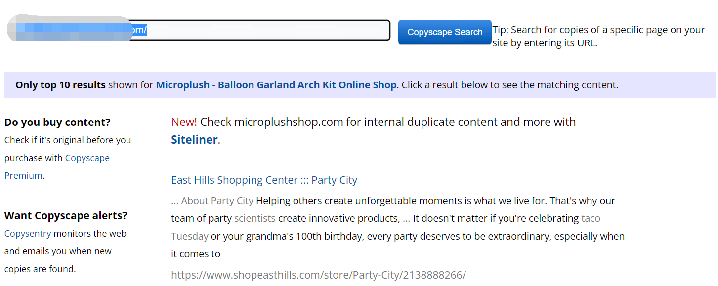Click the red "New!" label
This screenshot has height=286, width=718.
184,122
